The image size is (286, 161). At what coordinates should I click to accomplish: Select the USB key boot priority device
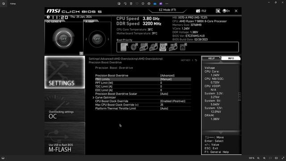(x=163, y=47)
